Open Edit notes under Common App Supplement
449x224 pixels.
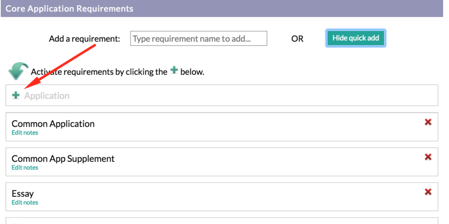pyautogui.click(x=25, y=168)
